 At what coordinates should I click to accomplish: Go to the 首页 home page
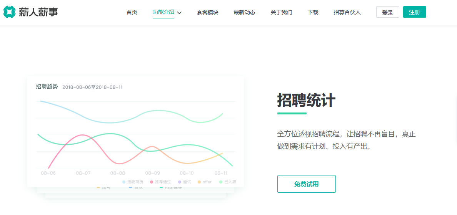coord(132,12)
